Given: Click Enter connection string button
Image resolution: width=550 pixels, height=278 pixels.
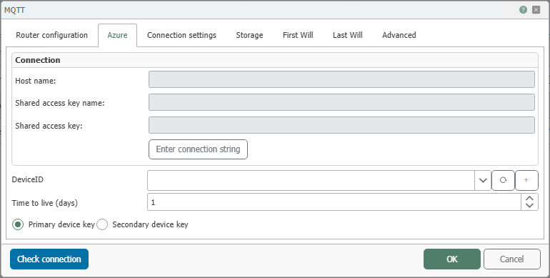Looking at the screenshot, I should (198, 149).
